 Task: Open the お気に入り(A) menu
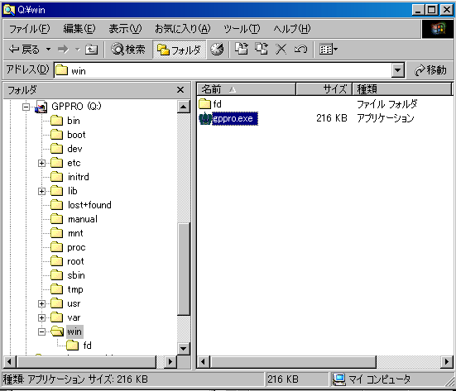(x=182, y=29)
